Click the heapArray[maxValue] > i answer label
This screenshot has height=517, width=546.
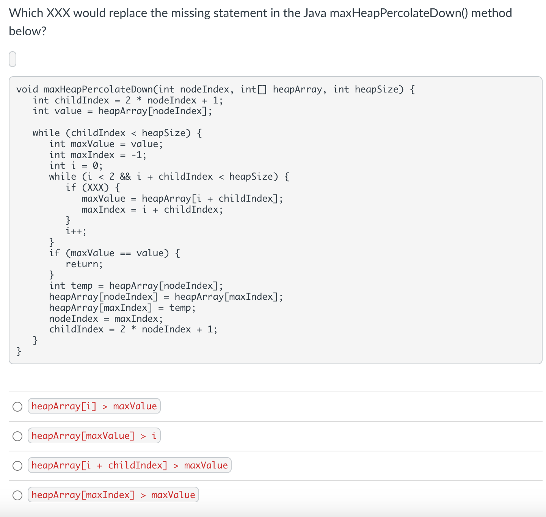tap(94, 436)
